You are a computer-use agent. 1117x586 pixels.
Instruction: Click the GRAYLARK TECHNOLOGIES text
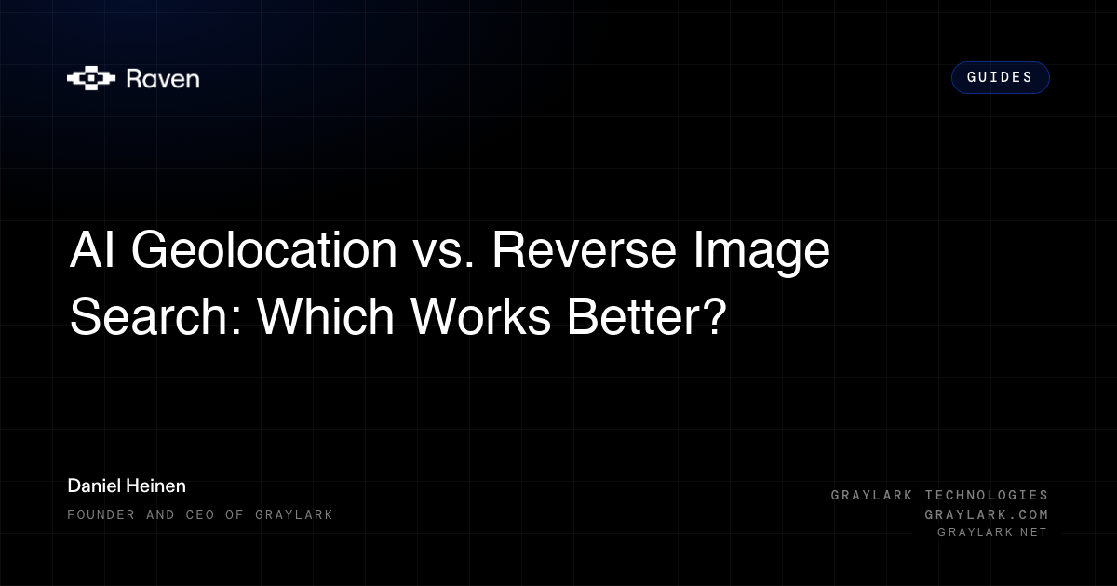pos(939,495)
